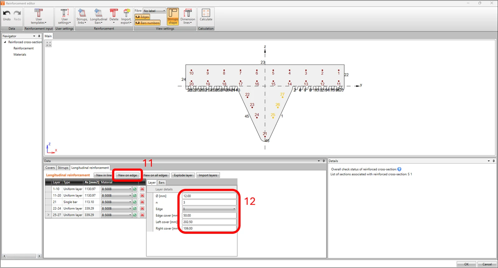Image resolution: width=498 pixels, height=268 pixels.
Task: Open the Fibre label dropdown
Action: [x=154, y=11]
